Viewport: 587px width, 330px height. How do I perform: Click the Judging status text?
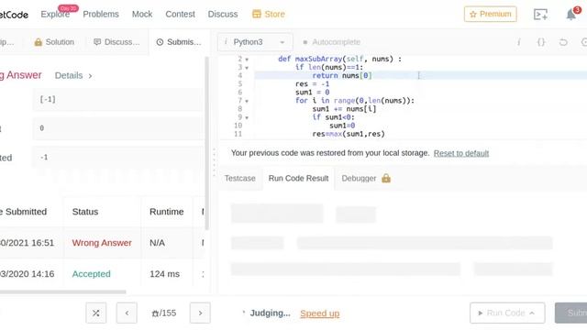270,313
